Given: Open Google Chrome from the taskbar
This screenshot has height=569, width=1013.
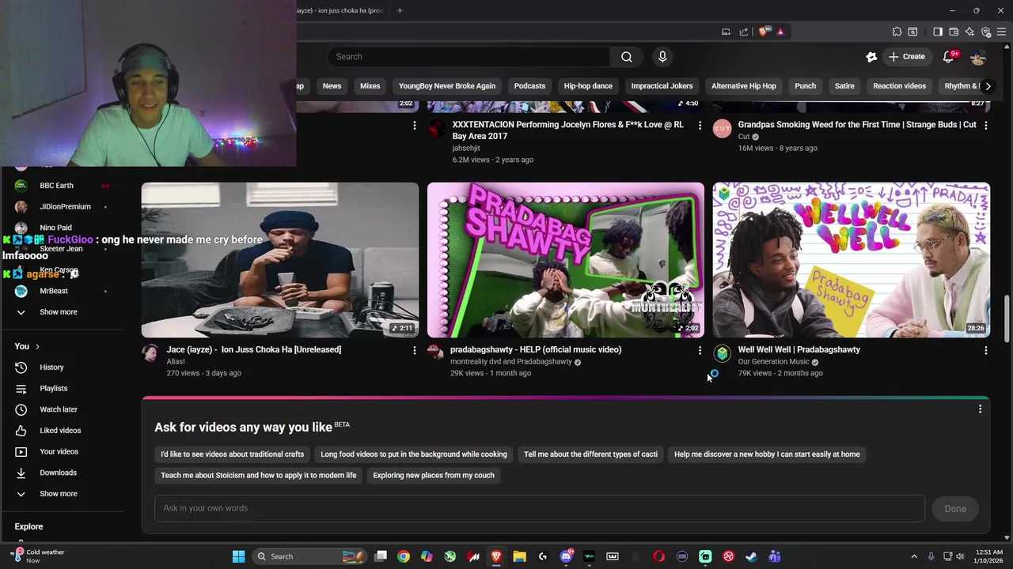Looking at the screenshot, I should click(x=404, y=556).
